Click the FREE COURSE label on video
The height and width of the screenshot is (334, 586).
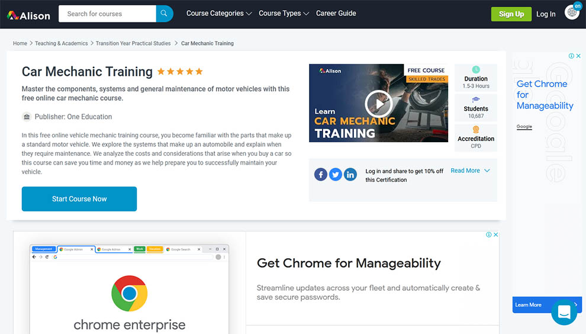coord(426,70)
